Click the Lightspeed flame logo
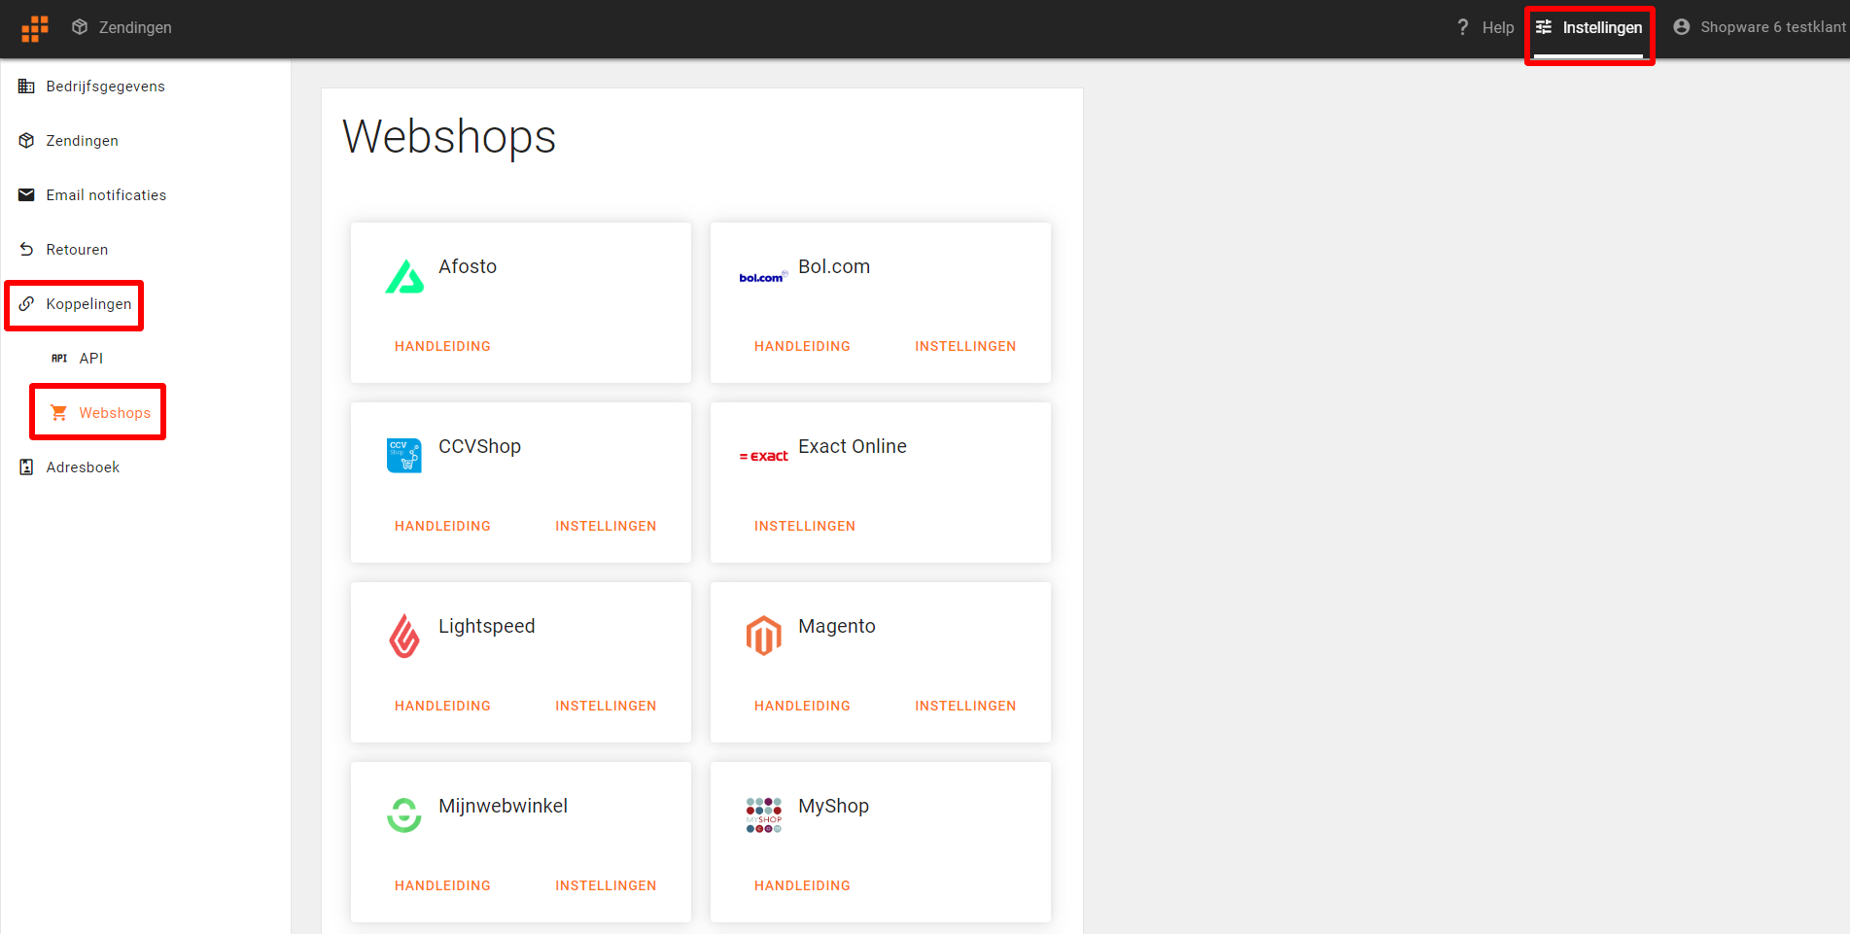1850x934 pixels. point(404,636)
